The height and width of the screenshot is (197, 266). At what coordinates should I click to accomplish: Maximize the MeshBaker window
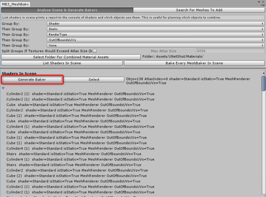pyautogui.click(x=259, y=2)
